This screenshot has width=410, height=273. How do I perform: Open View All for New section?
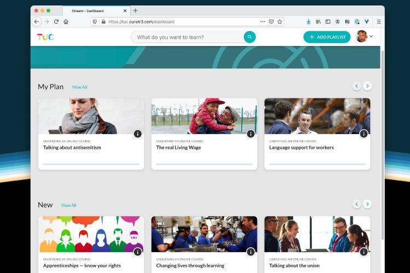click(68, 205)
